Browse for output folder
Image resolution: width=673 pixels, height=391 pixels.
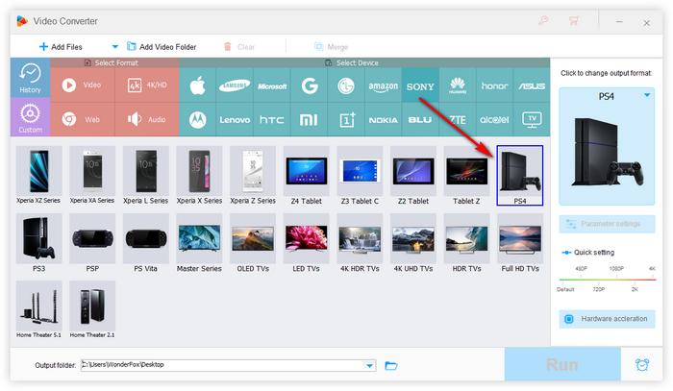pyautogui.click(x=391, y=365)
